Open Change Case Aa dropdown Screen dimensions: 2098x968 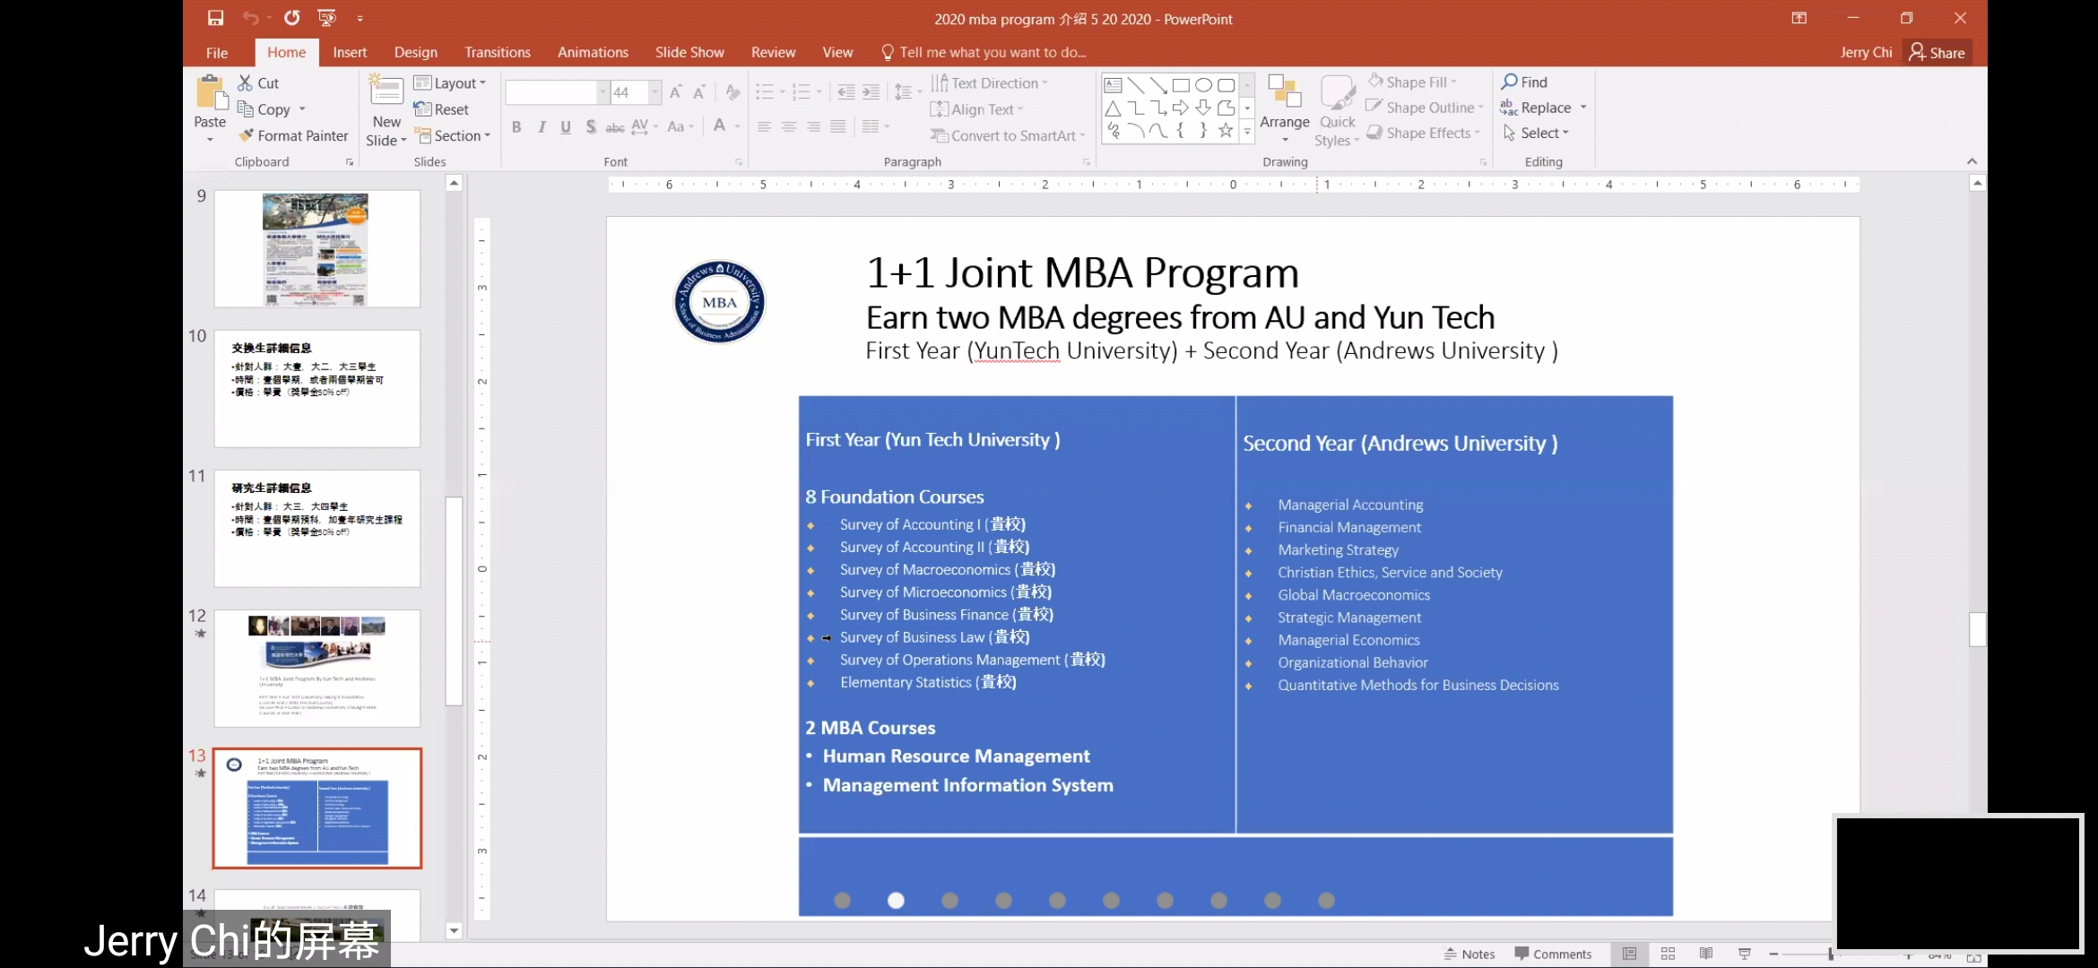point(681,126)
